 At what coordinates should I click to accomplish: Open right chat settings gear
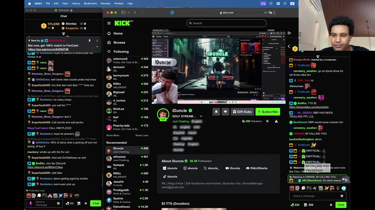(331, 205)
